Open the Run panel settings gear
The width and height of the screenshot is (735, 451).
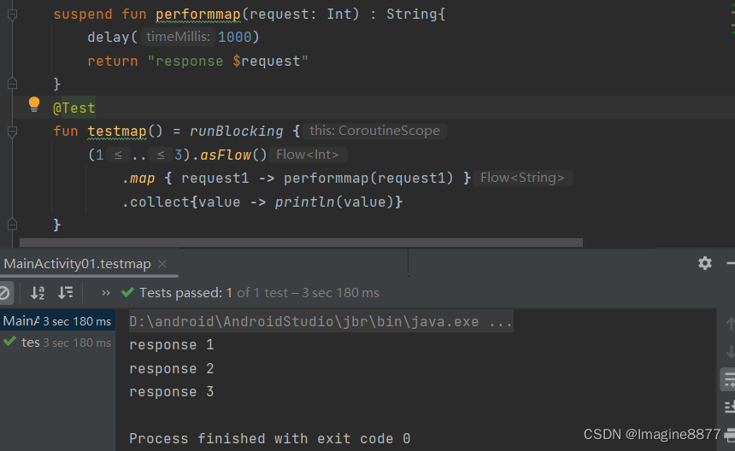(704, 263)
